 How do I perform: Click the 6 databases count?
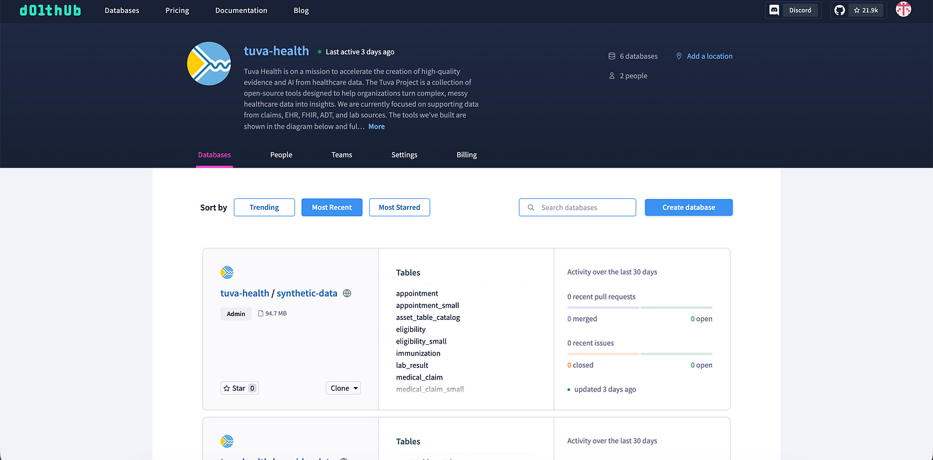pos(638,56)
